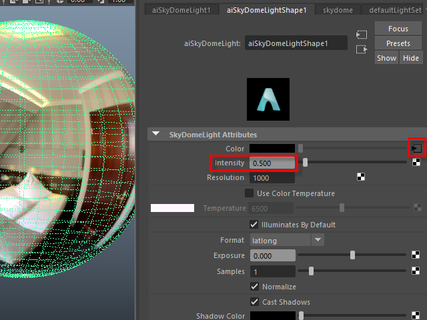Image resolution: width=427 pixels, height=320 pixels.
Task: Disable the Normalize checkbox
Action: tap(254, 287)
